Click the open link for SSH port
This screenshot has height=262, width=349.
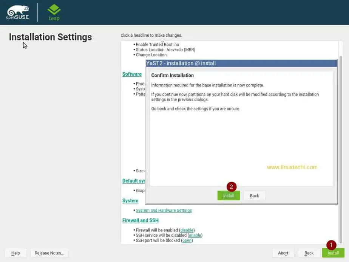(187, 240)
